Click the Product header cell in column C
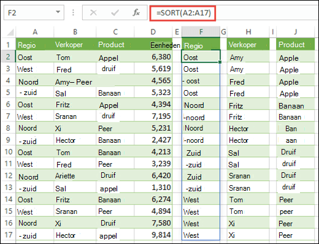The width and height of the screenshot is (319, 244). [x=115, y=45]
